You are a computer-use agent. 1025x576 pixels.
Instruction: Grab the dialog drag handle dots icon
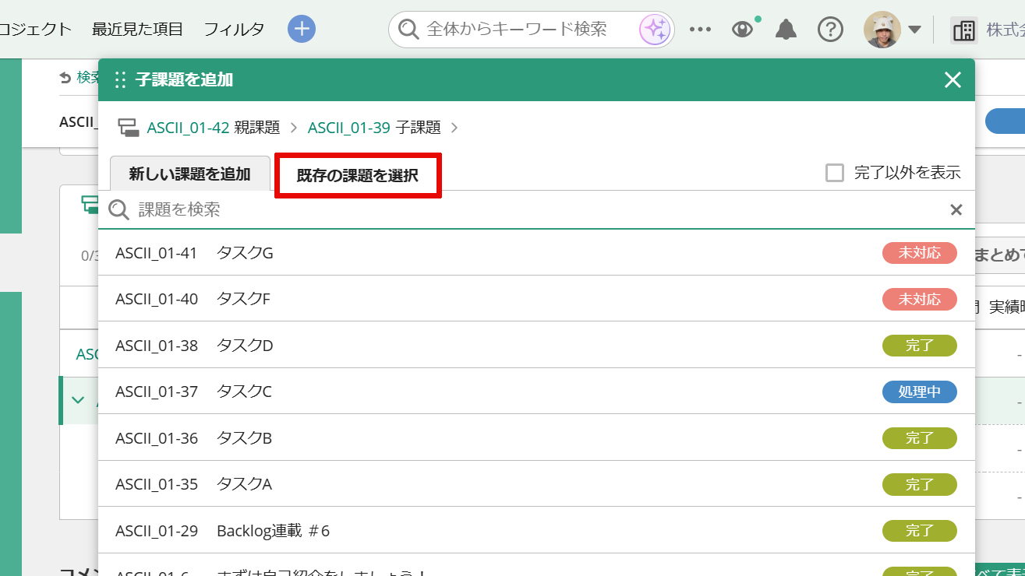(120, 79)
